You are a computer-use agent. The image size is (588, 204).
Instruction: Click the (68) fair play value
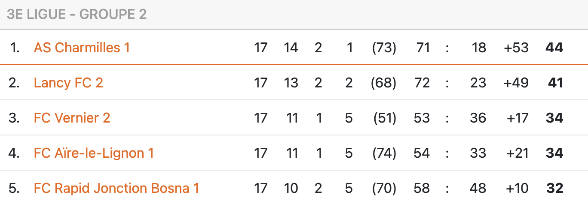pyautogui.click(x=383, y=83)
